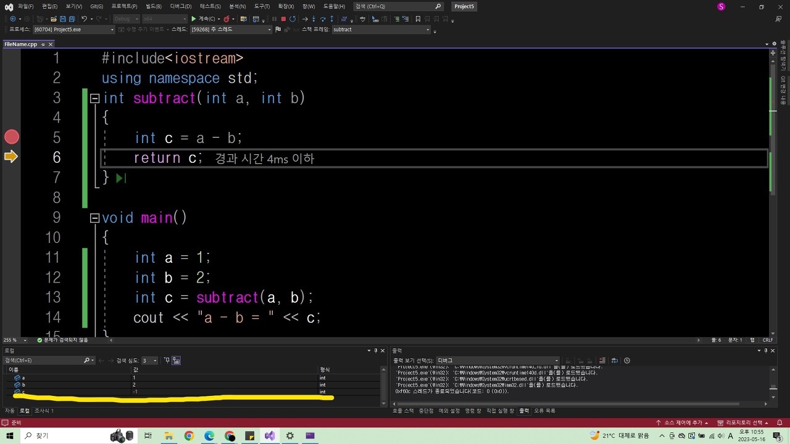This screenshot has height=444, width=790.
Task: Click the Windows Start button
Action: pos(10,436)
